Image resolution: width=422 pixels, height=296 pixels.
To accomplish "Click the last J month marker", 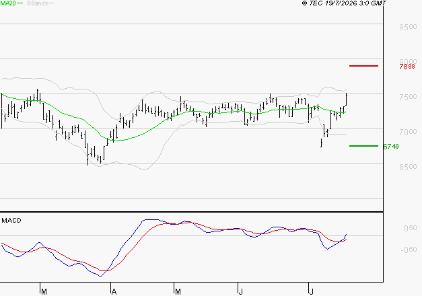I will (x=312, y=291).
